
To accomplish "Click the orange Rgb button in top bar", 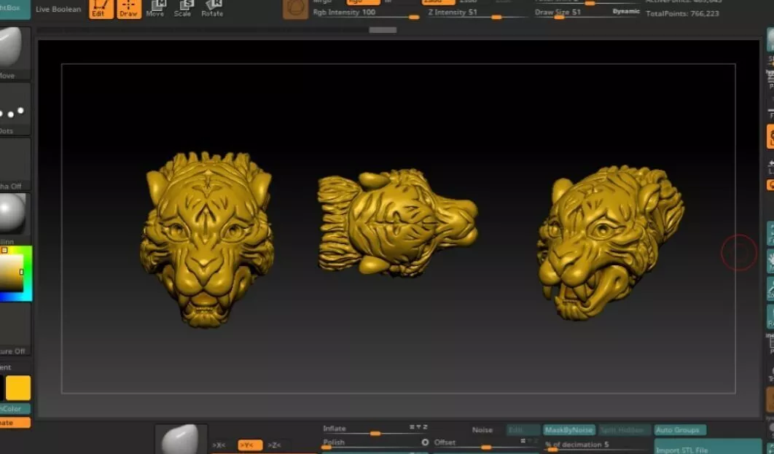I will coord(363,2).
